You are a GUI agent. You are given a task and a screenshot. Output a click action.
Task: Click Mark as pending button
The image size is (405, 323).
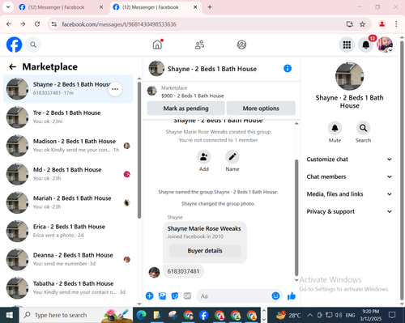(185, 108)
